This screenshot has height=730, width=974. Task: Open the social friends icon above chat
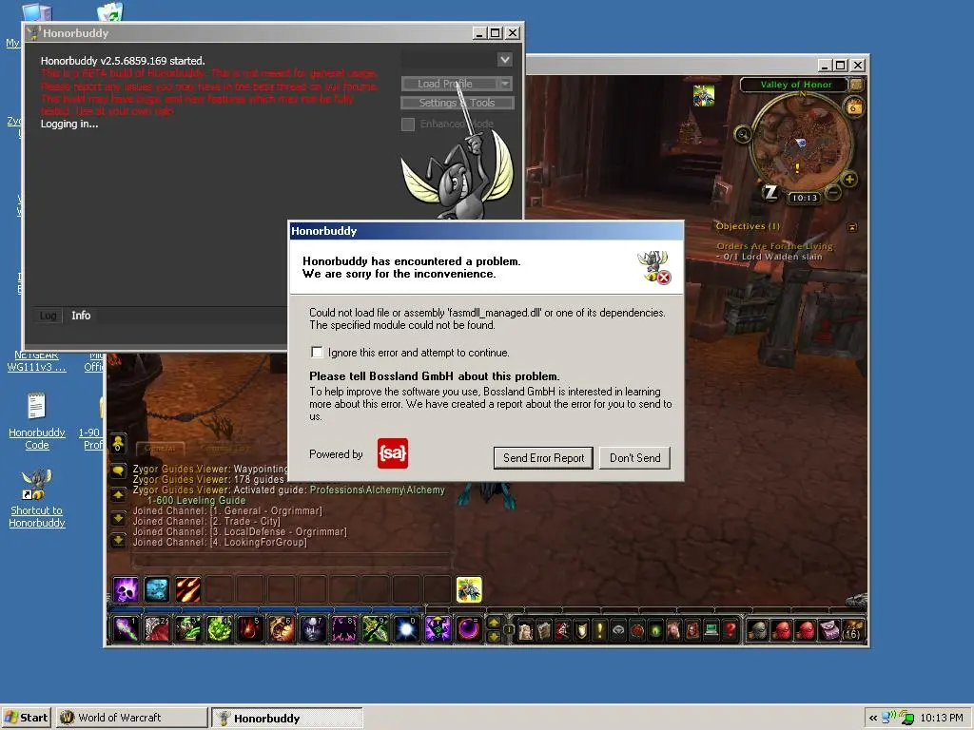coord(118,444)
